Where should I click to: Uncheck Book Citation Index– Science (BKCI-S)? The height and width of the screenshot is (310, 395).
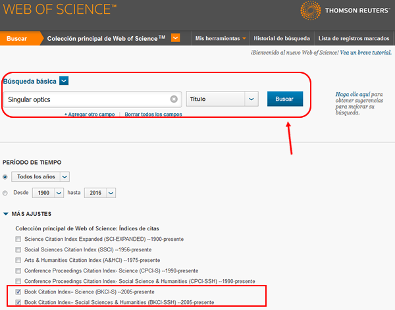[x=18, y=292]
